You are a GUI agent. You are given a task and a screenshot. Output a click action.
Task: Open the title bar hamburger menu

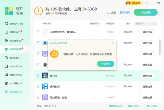[147, 3]
